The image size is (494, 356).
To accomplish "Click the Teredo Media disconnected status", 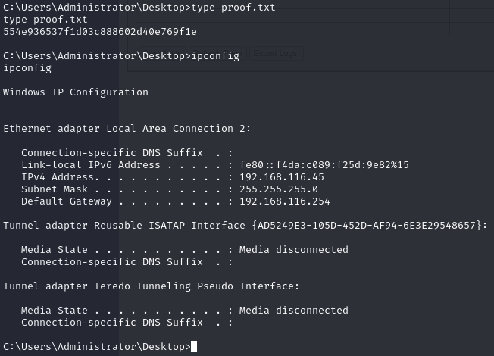I will click(293, 311).
